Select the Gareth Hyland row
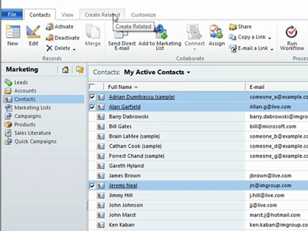The width and height of the screenshot is (308, 231). (x=198, y=166)
